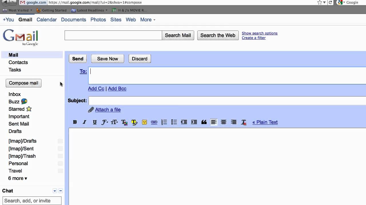This screenshot has width=366, height=205.
Task: Open Photos from the top bar
Action: click(98, 20)
